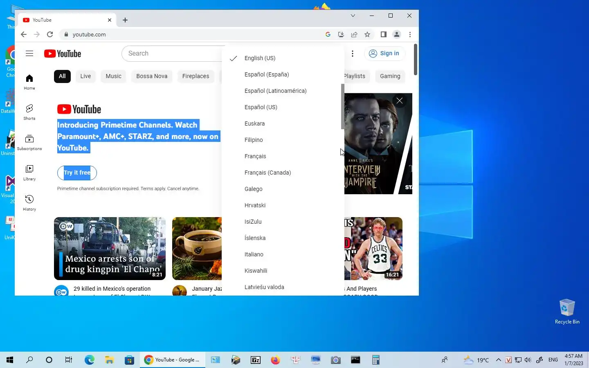Click the Google icon in address bar
Image resolution: width=589 pixels, height=368 pixels.
coord(328,34)
